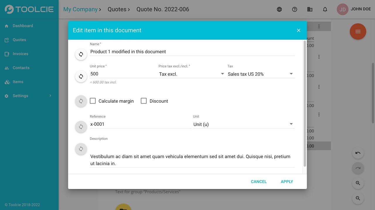Click the sync icon beside Unit price
The image size is (375, 210).
(x=81, y=76)
